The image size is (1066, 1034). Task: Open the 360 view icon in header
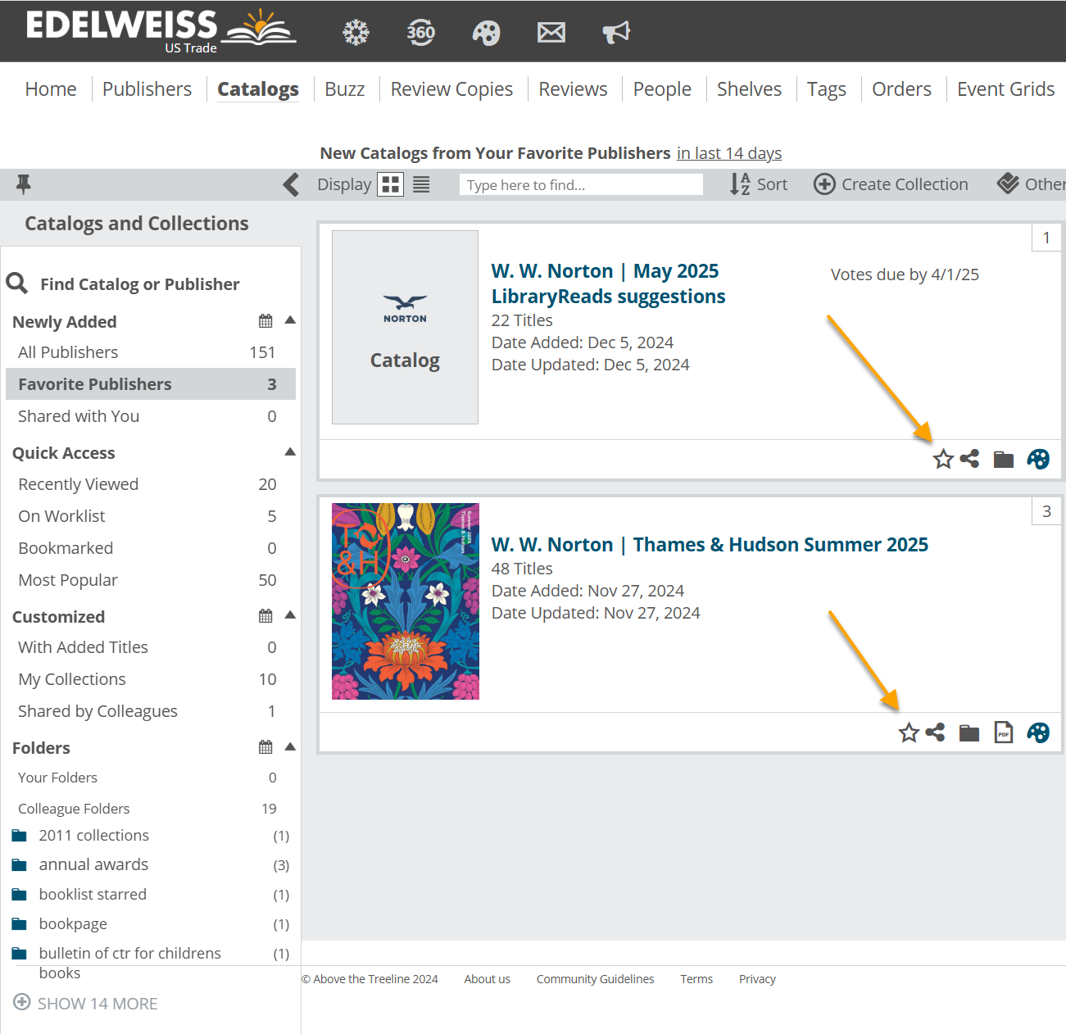[420, 33]
